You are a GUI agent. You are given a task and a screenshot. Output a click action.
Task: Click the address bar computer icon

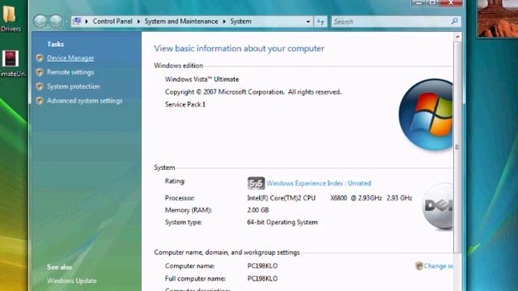tap(77, 22)
